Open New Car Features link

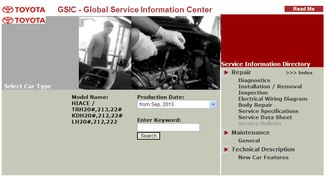pyautogui.click(x=263, y=157)
